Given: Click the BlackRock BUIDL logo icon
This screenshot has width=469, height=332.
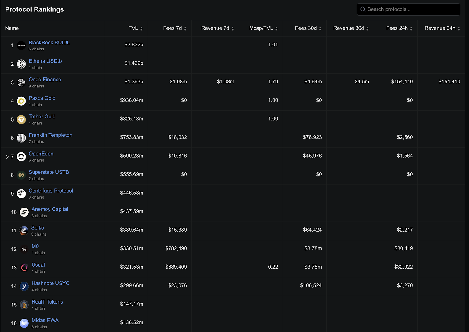Looking at the screenshot, I should [21, 45].
